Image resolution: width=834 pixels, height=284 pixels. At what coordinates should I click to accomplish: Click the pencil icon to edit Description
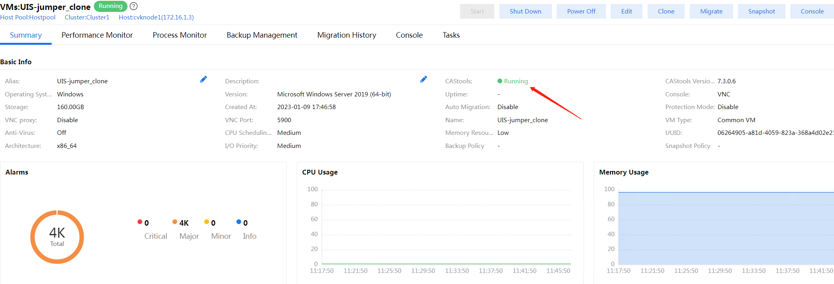[x=424, y=79]
